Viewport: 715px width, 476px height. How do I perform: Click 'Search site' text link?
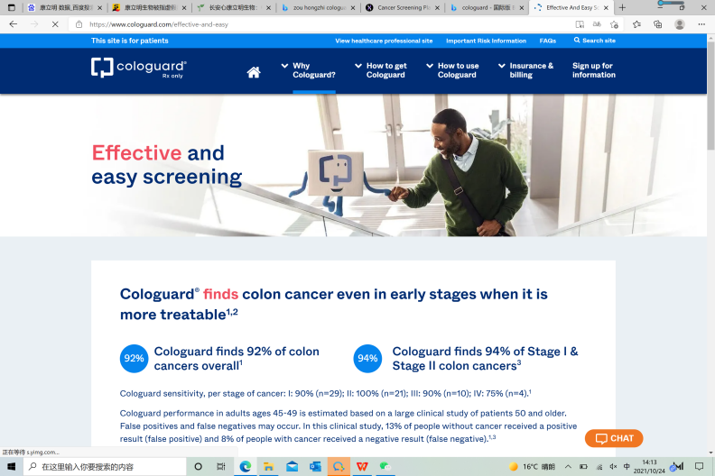click(x=599, y=41)
